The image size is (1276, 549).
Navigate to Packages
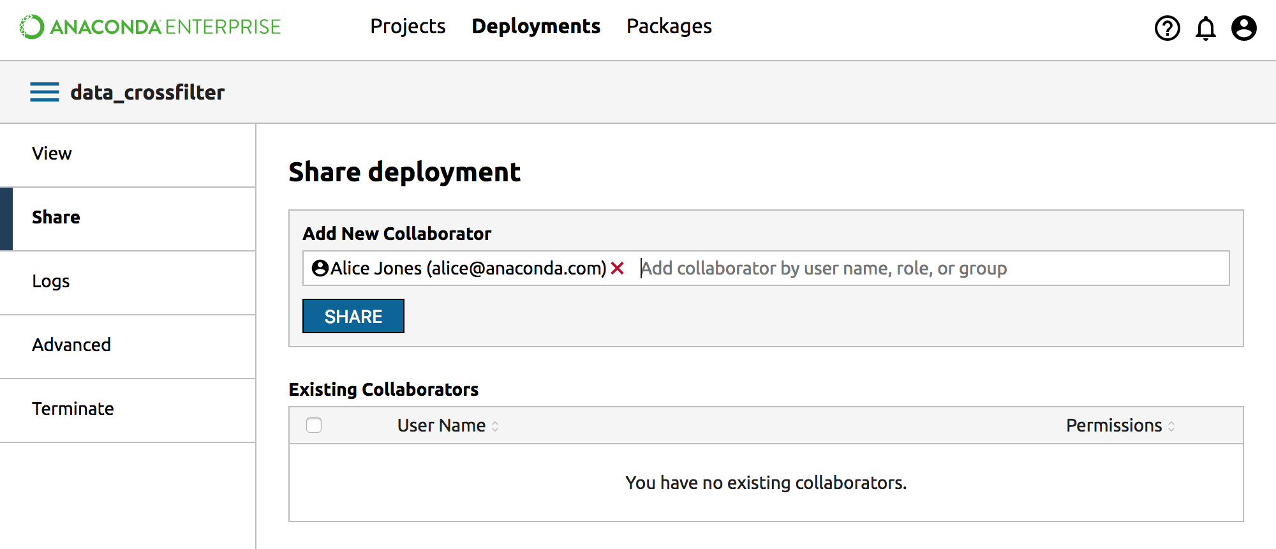point(669,26)
